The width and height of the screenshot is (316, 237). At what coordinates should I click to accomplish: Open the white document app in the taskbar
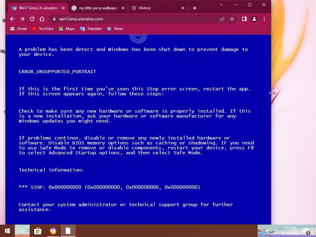point(68,231)
